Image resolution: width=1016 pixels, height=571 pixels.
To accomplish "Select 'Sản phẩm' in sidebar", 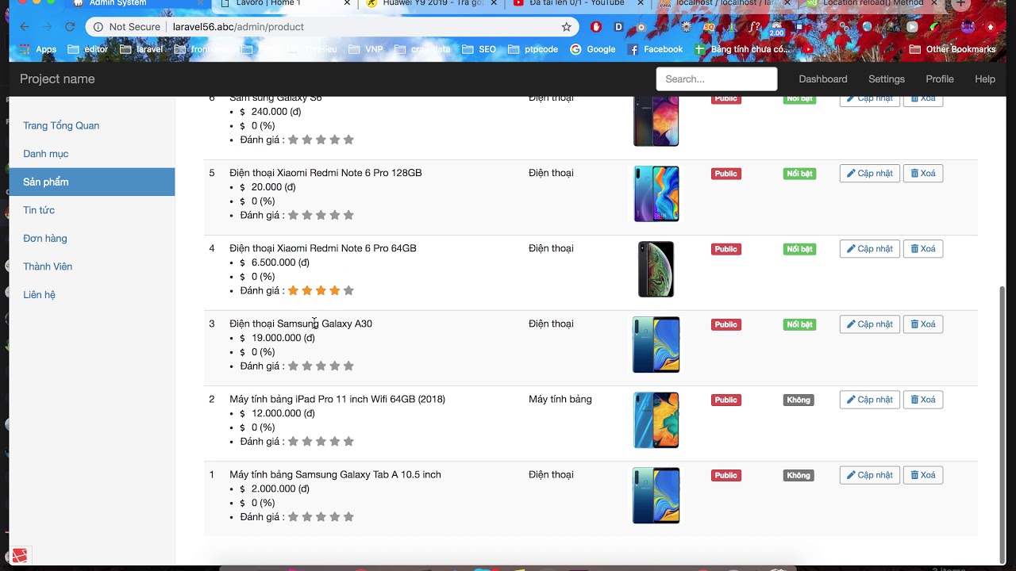I will click(92, 182).
